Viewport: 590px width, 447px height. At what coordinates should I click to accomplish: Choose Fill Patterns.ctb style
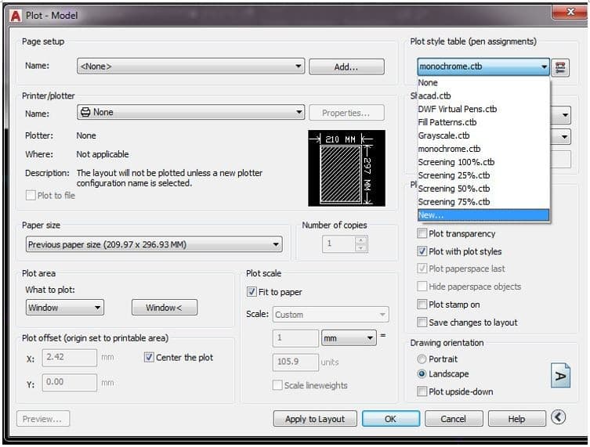coord(483,122)
